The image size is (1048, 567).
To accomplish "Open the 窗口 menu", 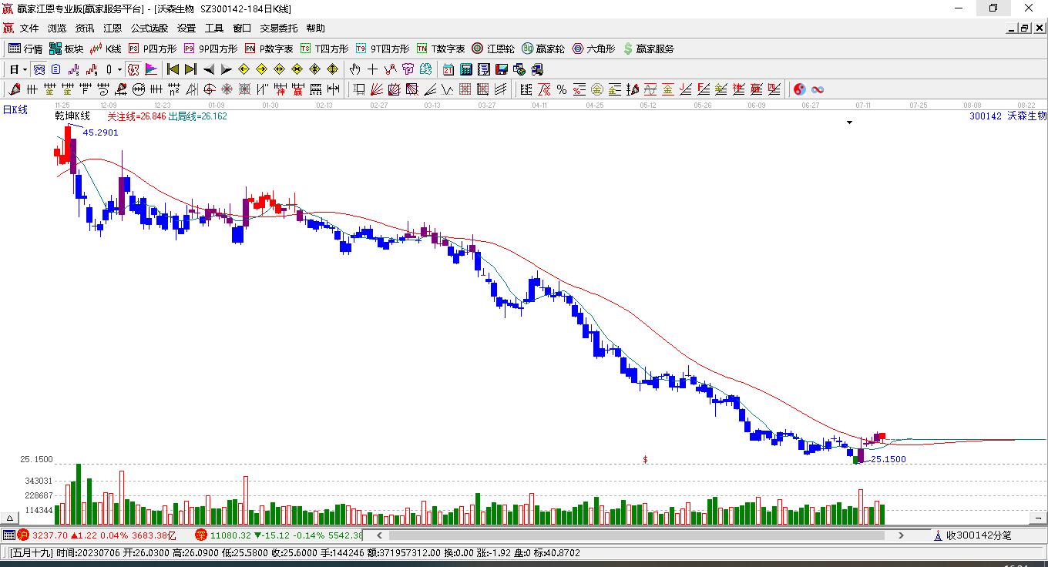I will pos(242,29).
